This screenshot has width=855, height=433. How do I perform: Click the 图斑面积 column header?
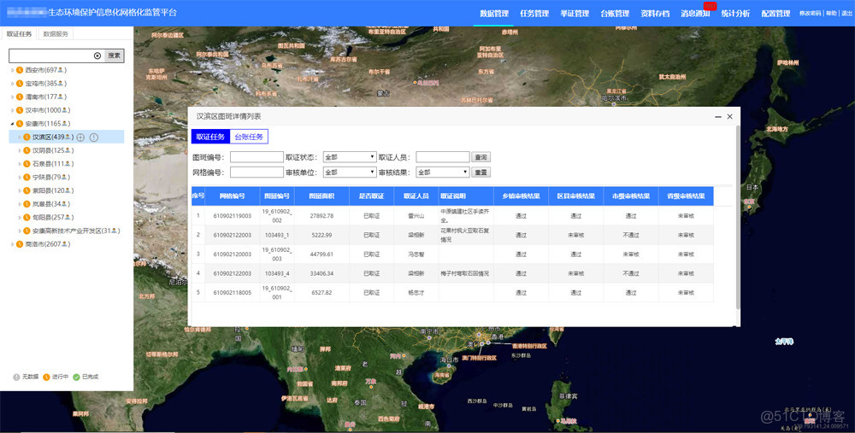(321, 196)
